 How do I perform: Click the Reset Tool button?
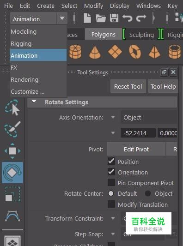tap(128, 86)
